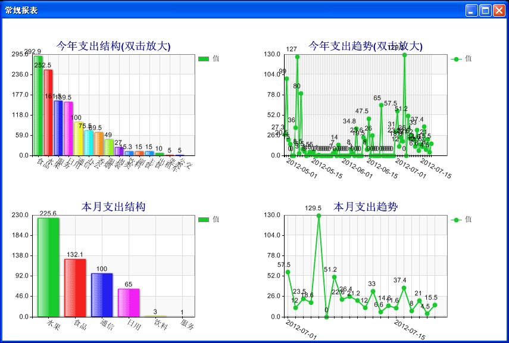
Task: Select the red 132.1 食品 bar in 本月支出结构
Action: (x=75, y=288)
